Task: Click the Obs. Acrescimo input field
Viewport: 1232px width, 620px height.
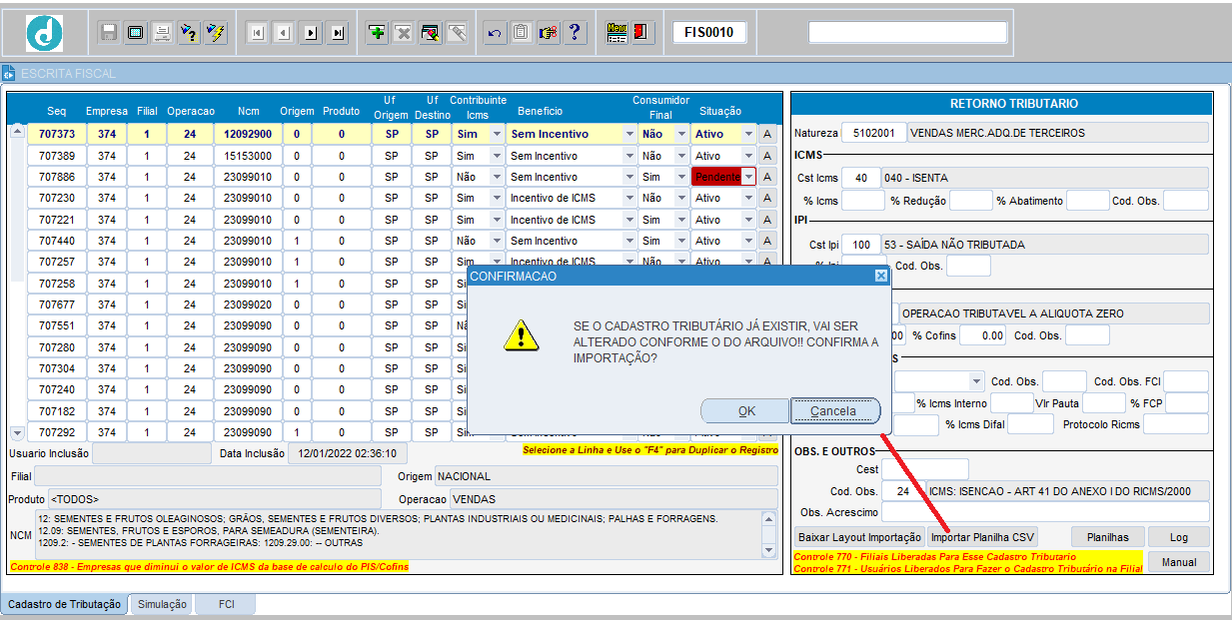Action: point(1045,512)
